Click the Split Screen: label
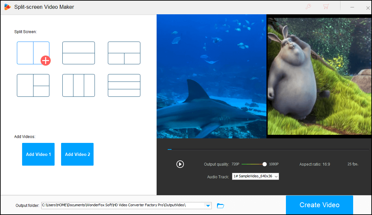 25,32
